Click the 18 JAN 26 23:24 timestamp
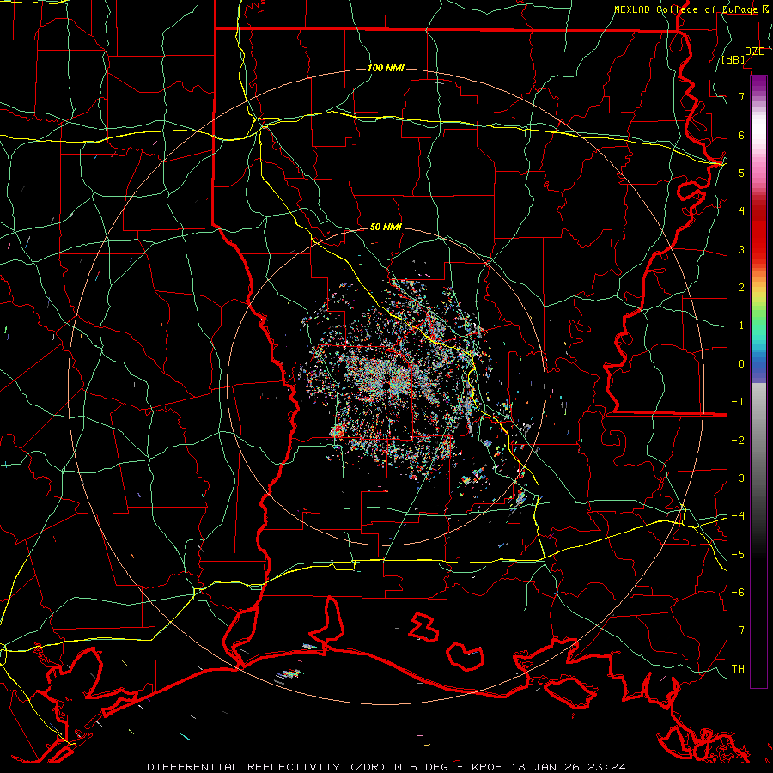 tap(567, 767)
